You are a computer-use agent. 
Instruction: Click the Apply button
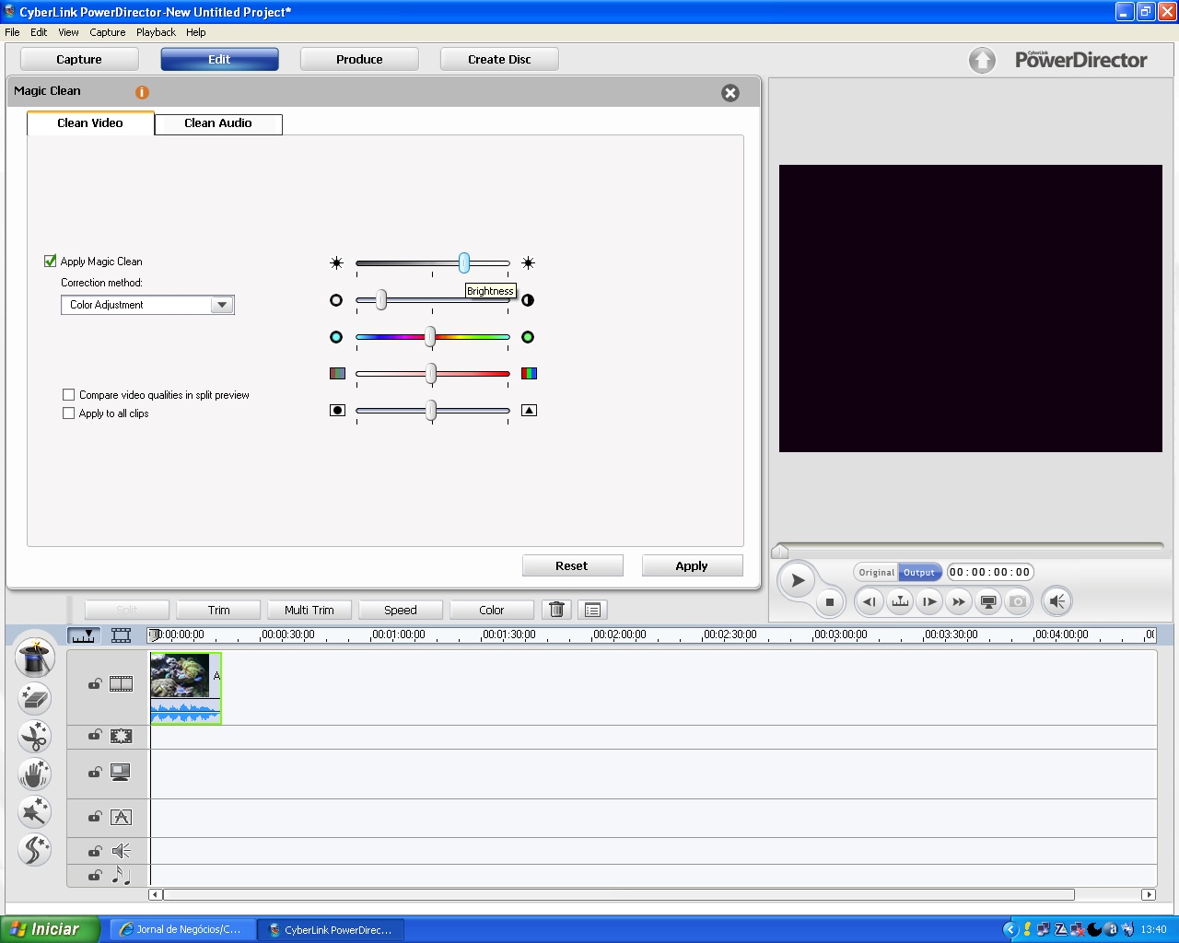tap(692, 565)
